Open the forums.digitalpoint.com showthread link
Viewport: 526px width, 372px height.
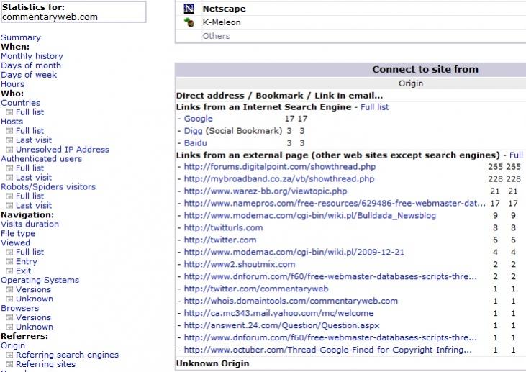click(280, 167)
